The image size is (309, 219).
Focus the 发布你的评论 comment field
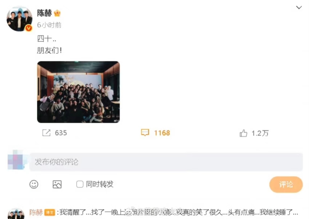[x=166, y=162]
